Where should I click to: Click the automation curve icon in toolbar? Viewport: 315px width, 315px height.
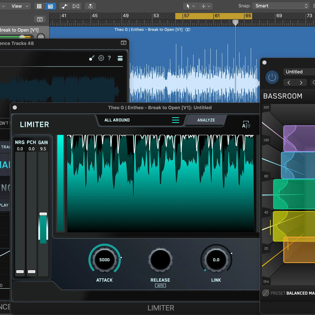click(x=64, y=6)
